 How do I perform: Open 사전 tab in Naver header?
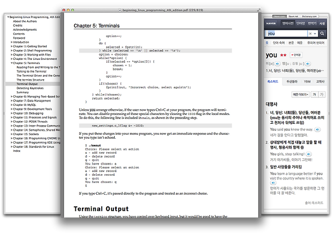[x=322, y=24]
